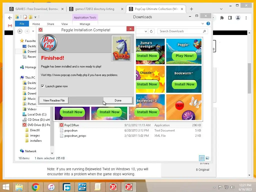
Task: Click the Refresh button beside address bar
Action: (x=151, y=31)
